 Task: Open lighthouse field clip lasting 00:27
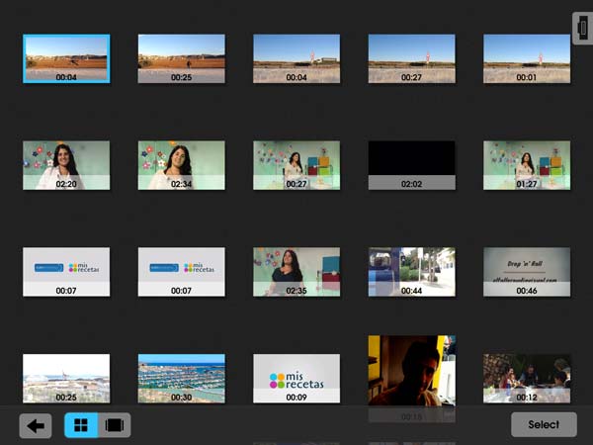tap(411, 58)
